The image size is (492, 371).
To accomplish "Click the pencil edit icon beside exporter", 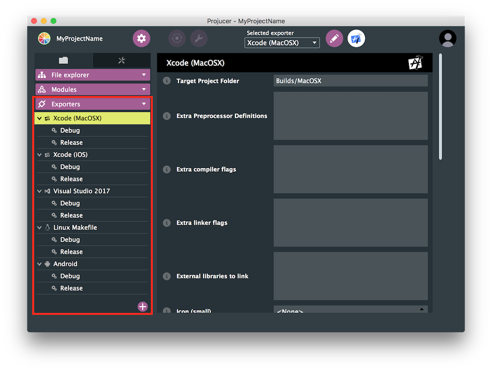I will point(334,38).
